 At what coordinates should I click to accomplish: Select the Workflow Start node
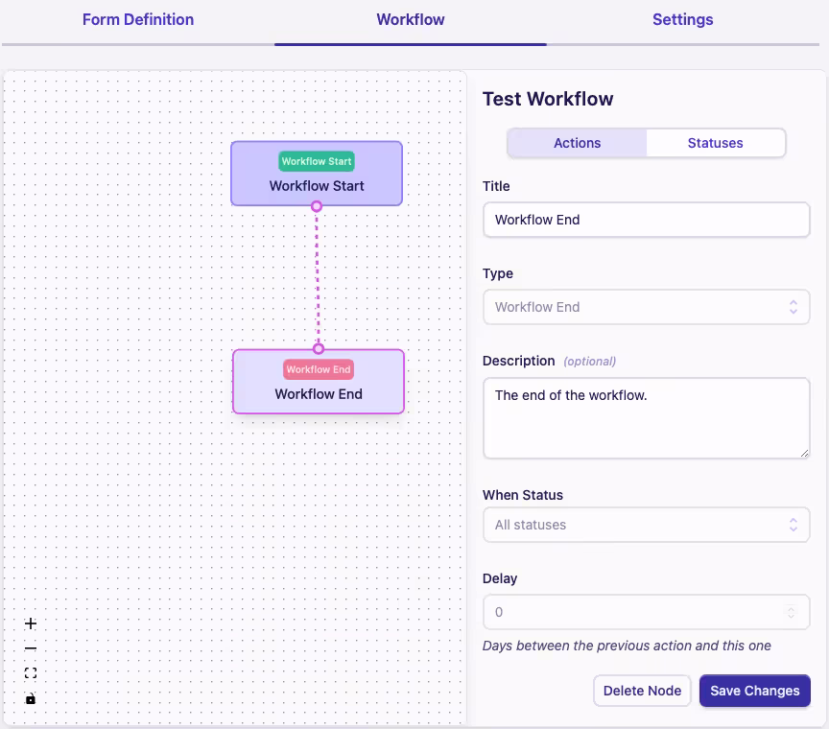[317, 174]
